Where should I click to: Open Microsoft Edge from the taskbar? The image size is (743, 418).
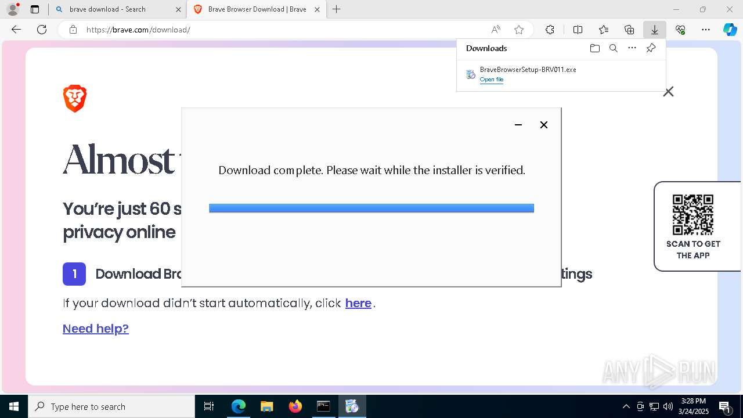239,406
